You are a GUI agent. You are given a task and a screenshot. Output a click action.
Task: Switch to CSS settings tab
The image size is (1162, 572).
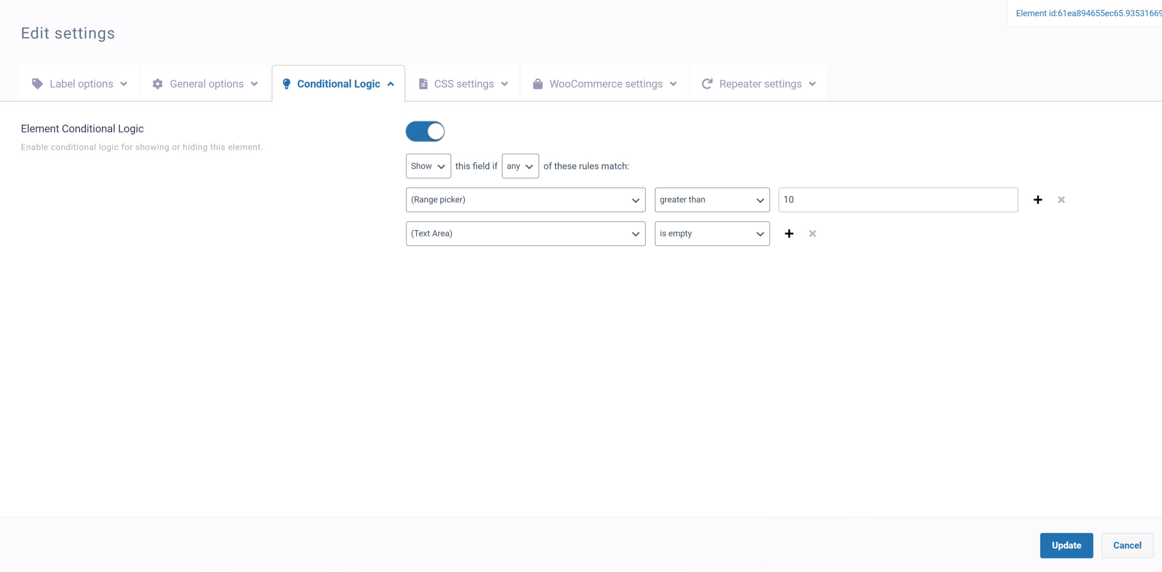(463, 83)
